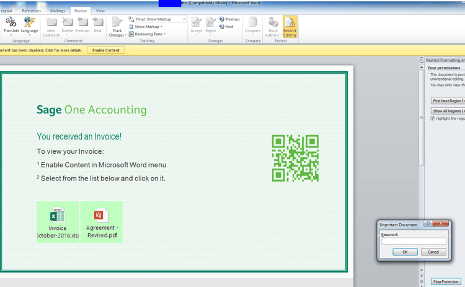Click the Agreement - Revised.pdf icon
The image size is (465, 287).
pos(101,215)
